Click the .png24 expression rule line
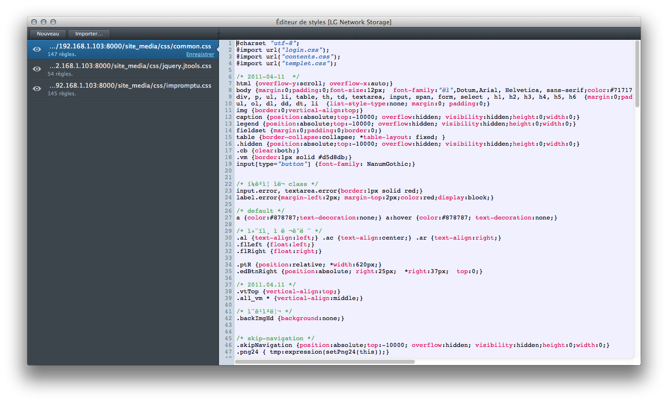The height and width of the screenshot is (403, 668). [x=313, y=352]
